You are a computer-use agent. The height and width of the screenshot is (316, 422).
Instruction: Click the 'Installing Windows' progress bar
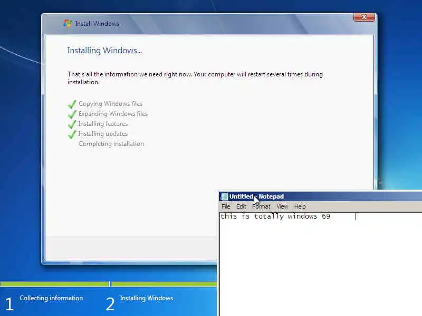(x=164, y=284)
